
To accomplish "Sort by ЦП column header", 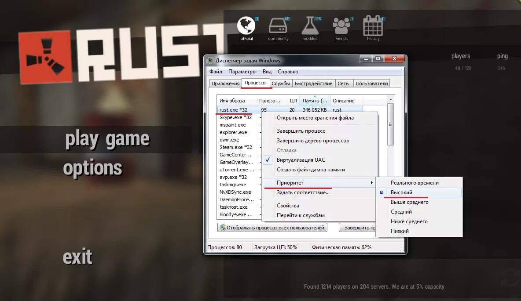I will pyautogui.click(x=293, y=101).
